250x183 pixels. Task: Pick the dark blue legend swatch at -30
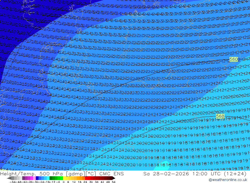tap(37, 178)
